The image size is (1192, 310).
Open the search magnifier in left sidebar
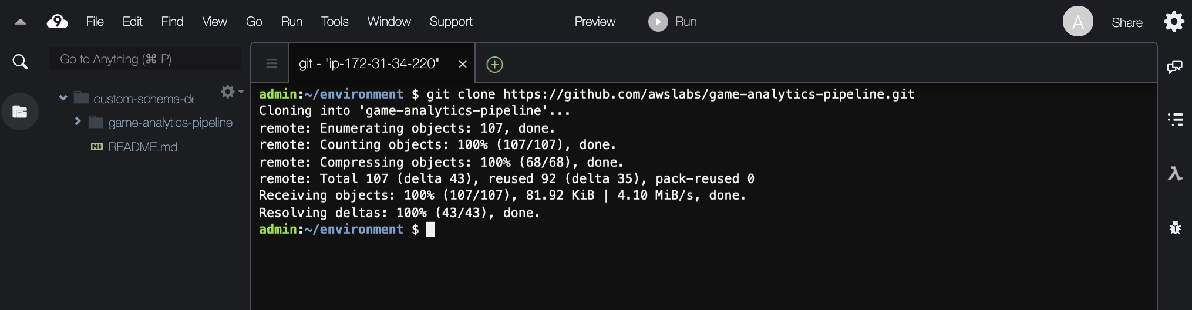[x=20, y=61]
